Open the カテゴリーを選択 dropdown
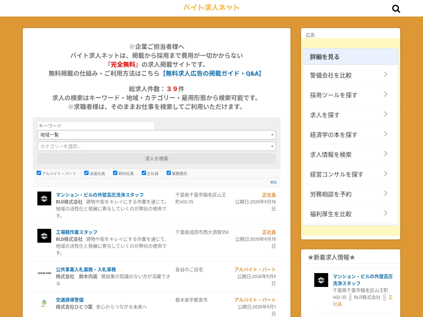423x317 pixels. pos(157,146)
